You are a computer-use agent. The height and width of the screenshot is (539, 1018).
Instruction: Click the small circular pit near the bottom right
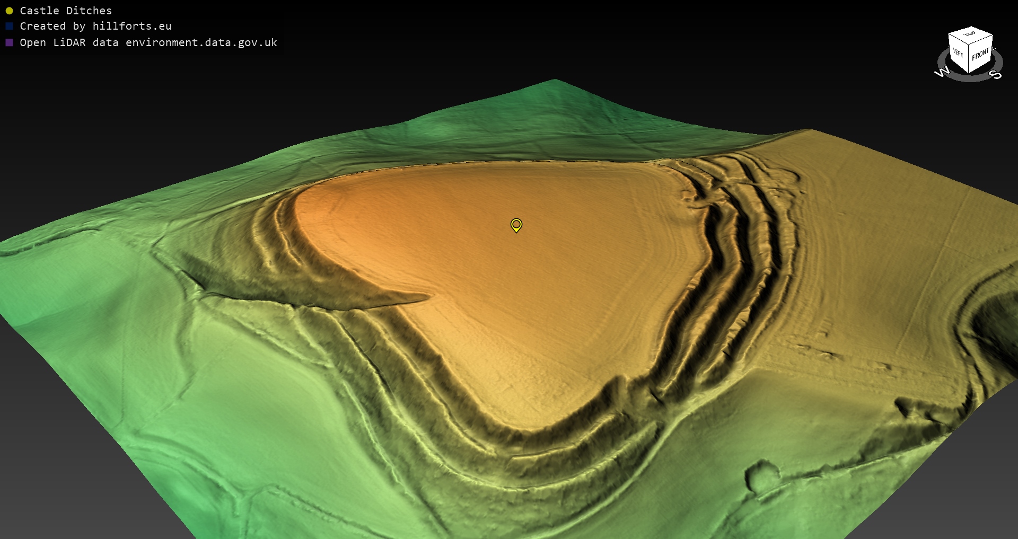pos(761,474)
